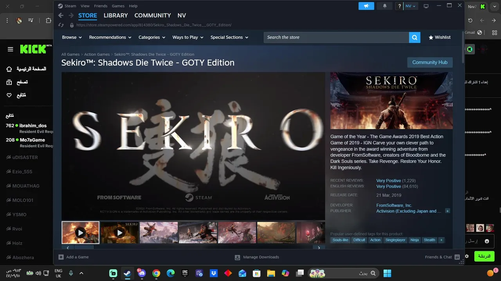The image size is (501, 281).
Task: Open Steam notifications bell
Action: (385, 6)
